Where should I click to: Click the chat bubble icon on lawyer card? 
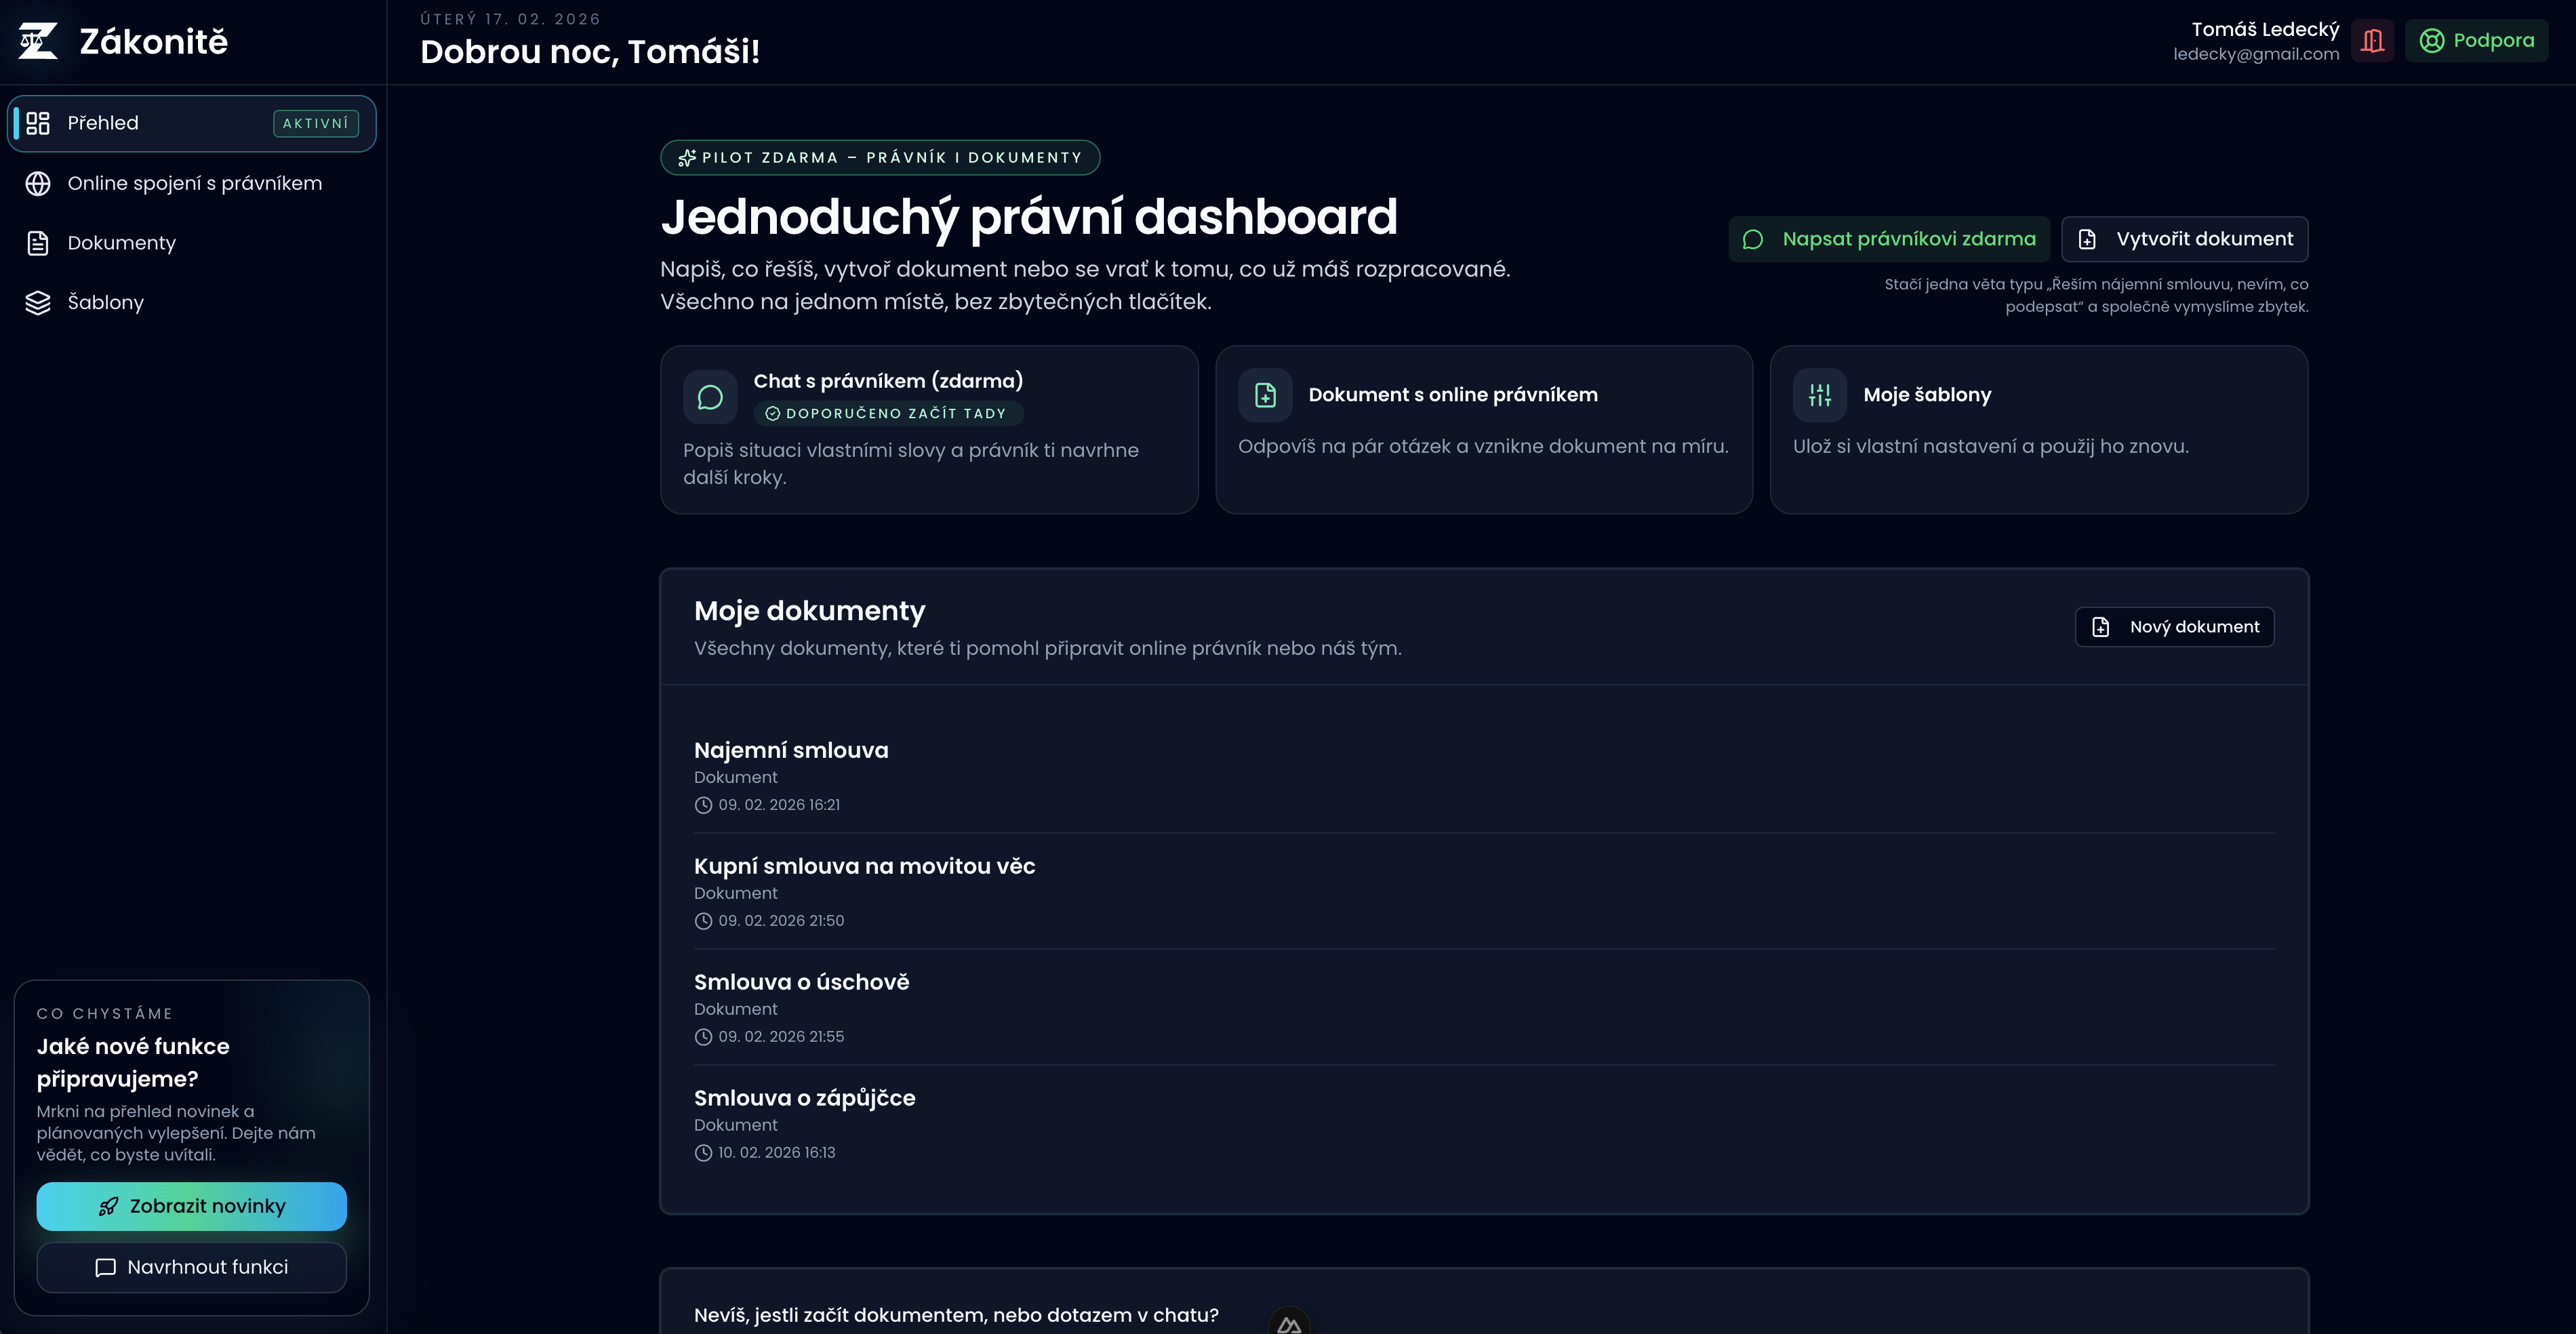pyautogui.click(x=710, y=397)
